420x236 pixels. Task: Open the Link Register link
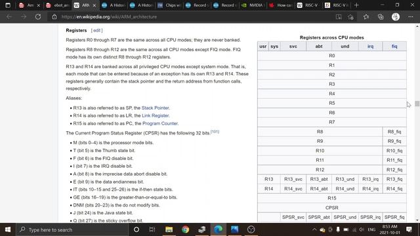point(156,115)
